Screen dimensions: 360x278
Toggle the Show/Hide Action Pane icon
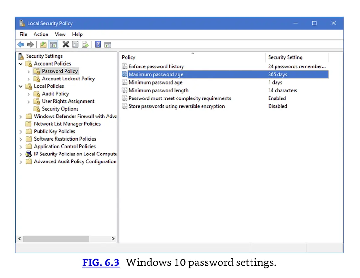click(108, 45)
